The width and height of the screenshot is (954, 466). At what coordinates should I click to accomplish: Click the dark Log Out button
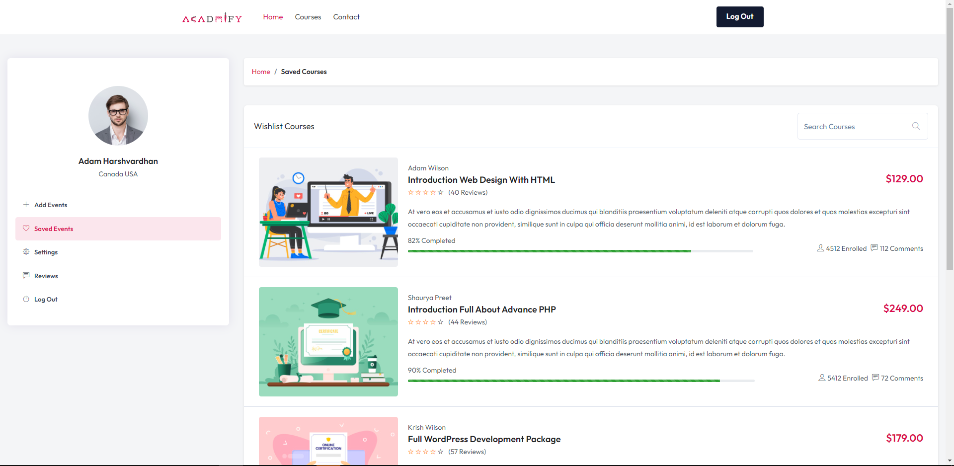(740, 17)
